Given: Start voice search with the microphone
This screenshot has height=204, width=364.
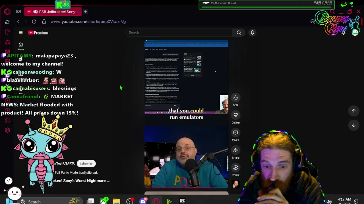Looking at the screenshot, I should tap(252, 32).
